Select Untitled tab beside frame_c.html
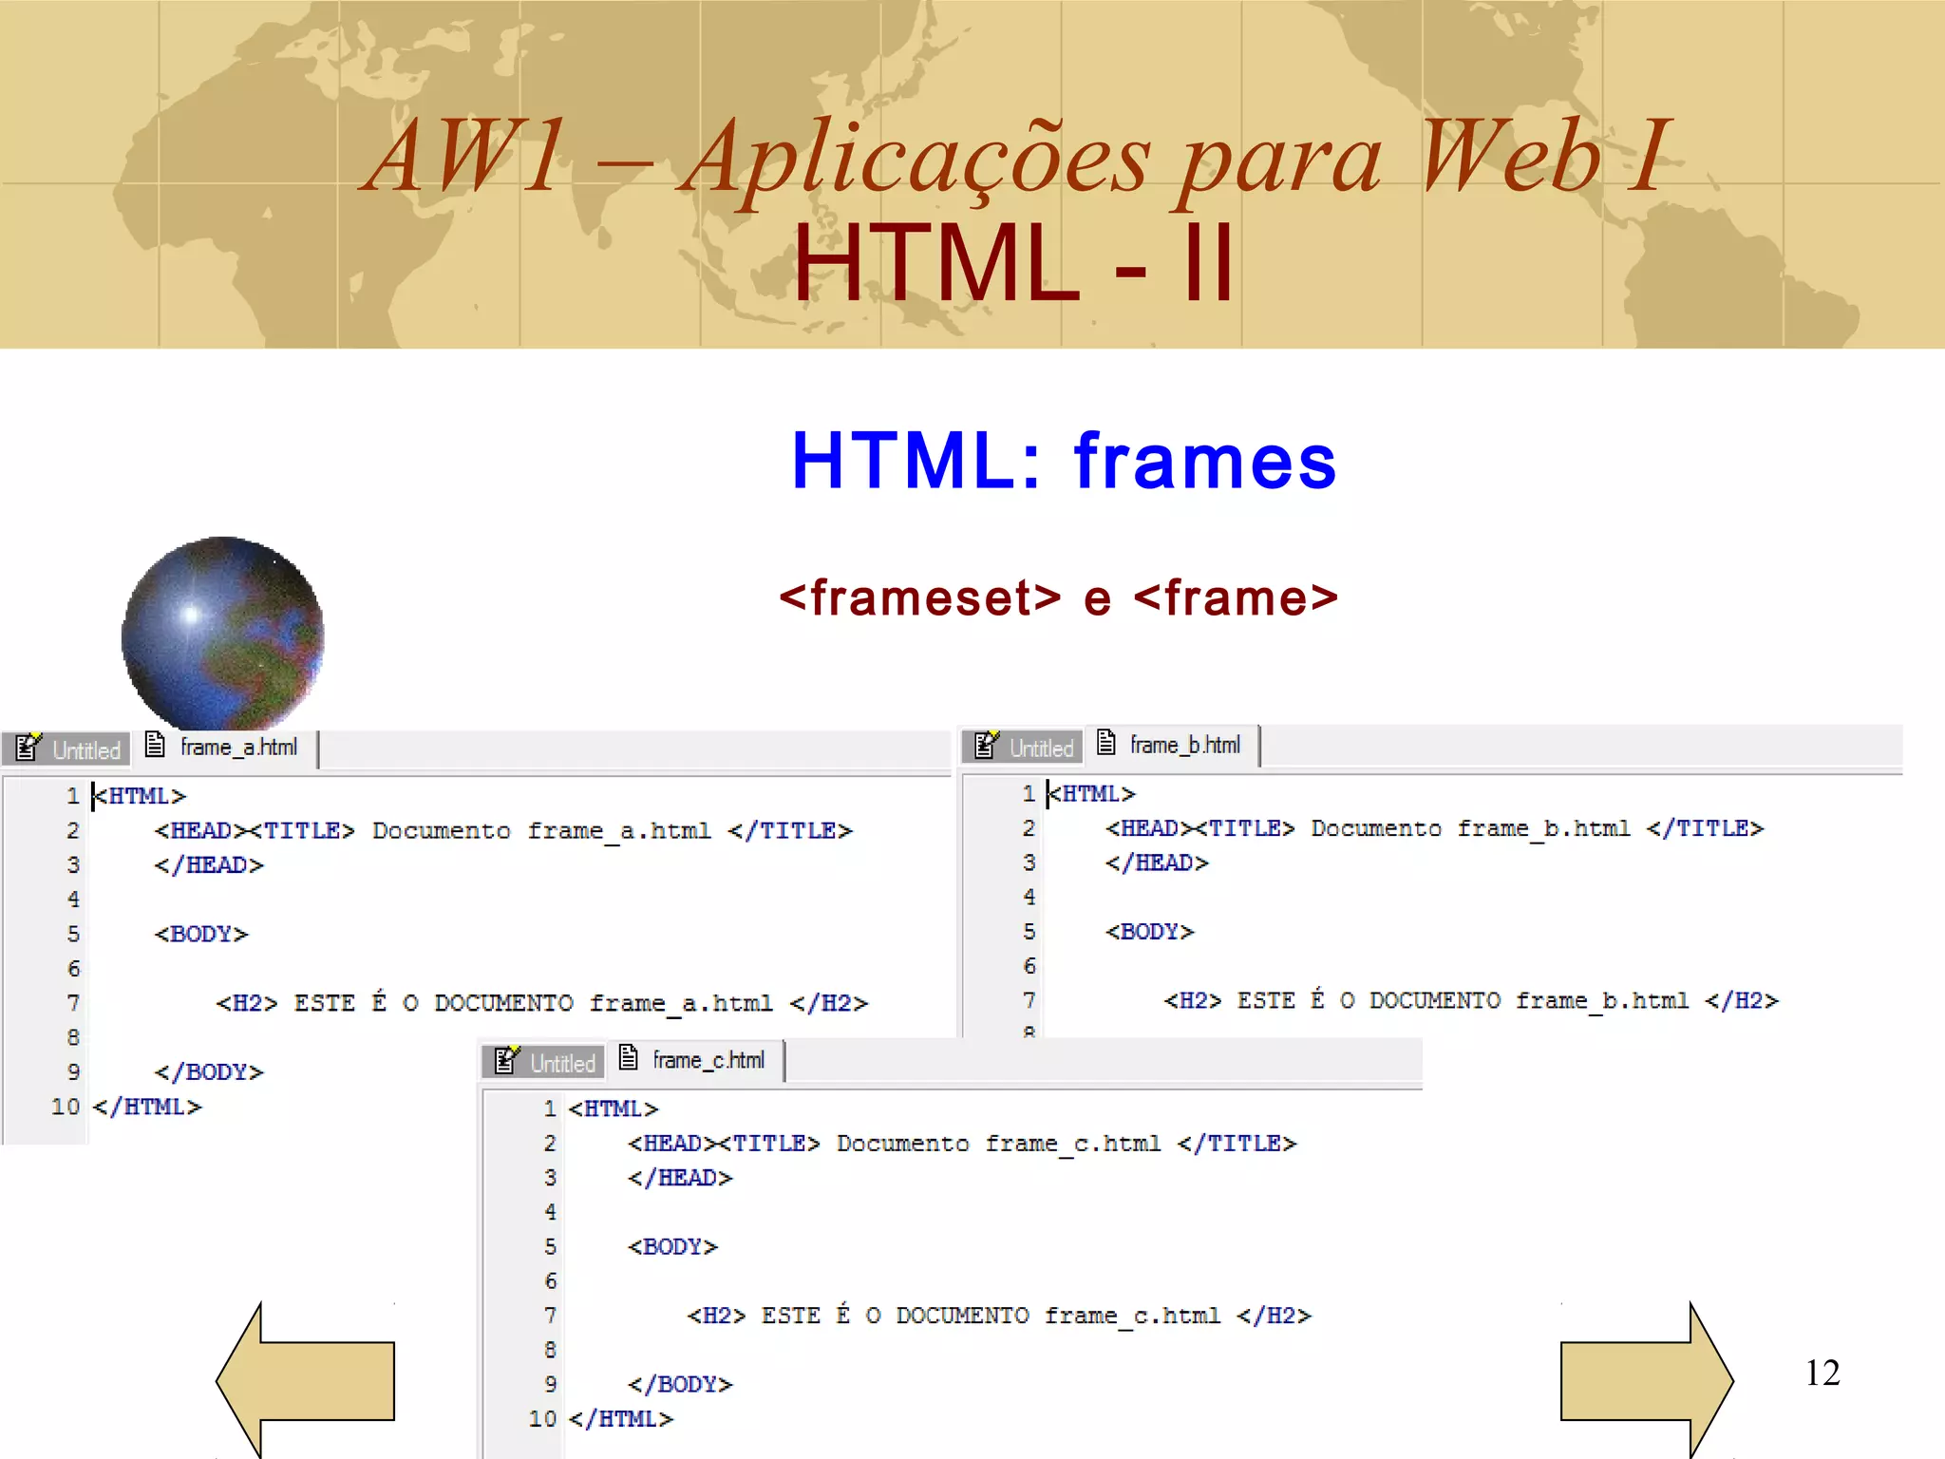Screen dimensions: 1945x1459 coord(543,1062)
